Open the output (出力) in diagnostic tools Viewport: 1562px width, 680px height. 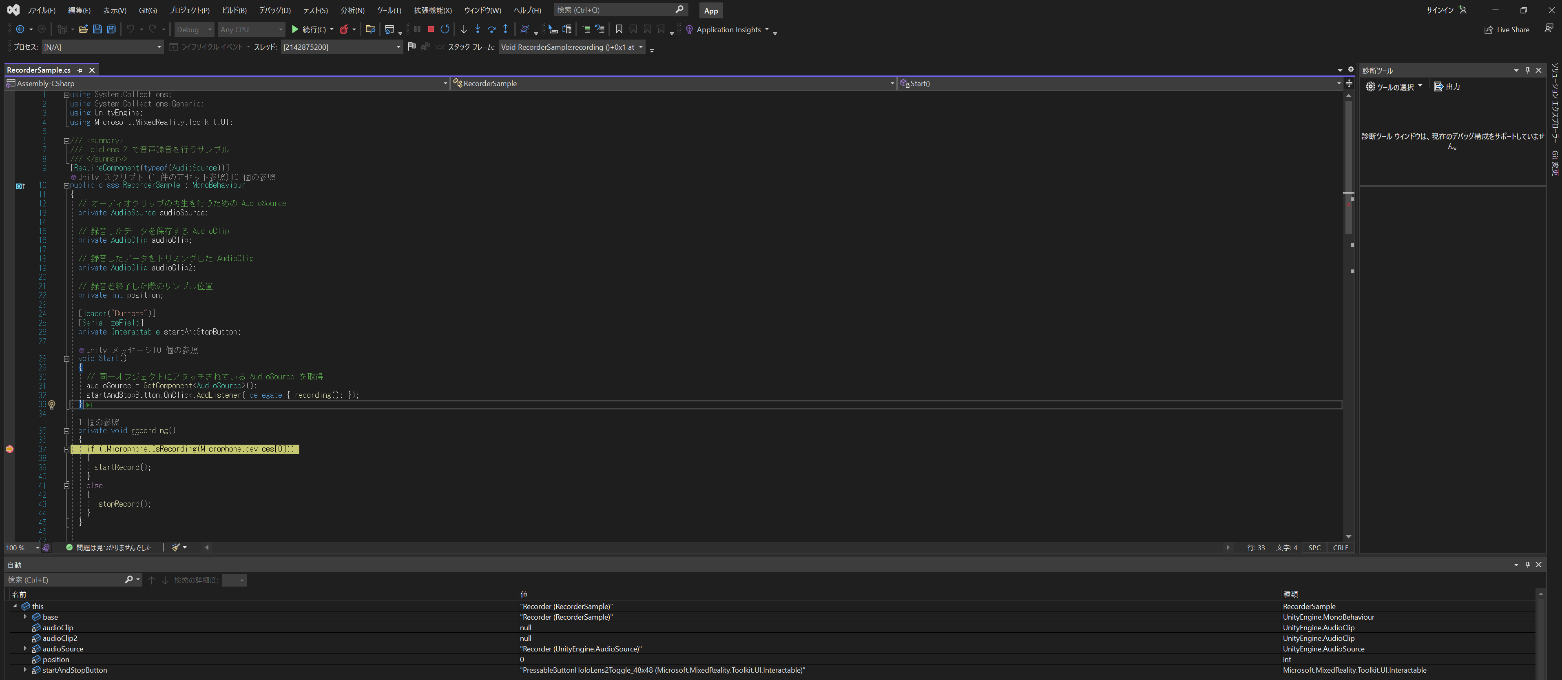(1446, 87)
